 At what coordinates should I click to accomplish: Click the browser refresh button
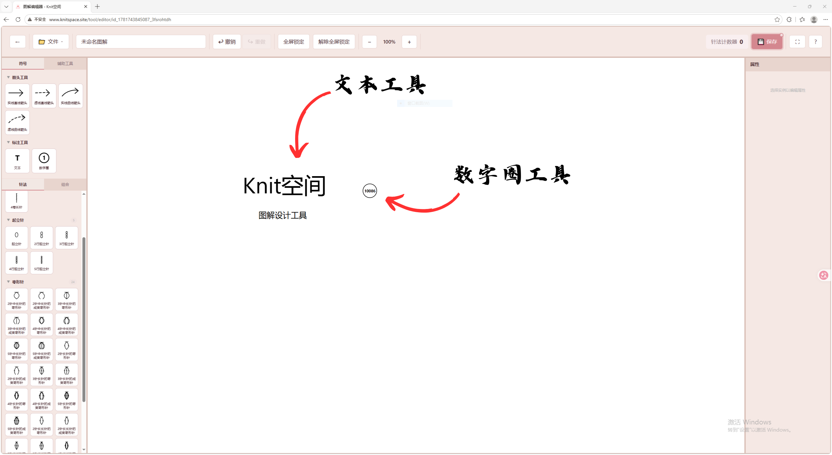tap(18, 19)
